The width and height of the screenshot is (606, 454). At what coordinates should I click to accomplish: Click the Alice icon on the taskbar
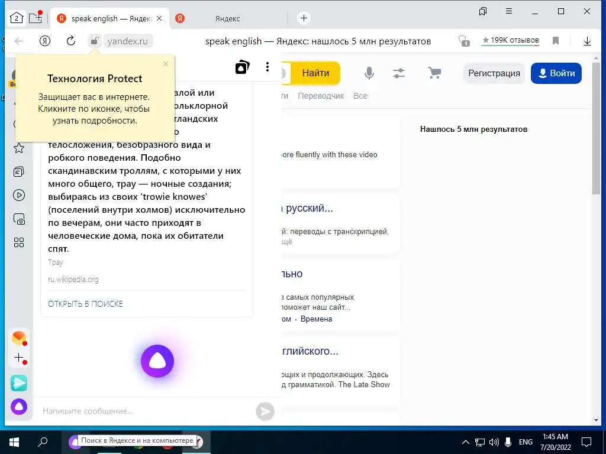coord(74,442)
